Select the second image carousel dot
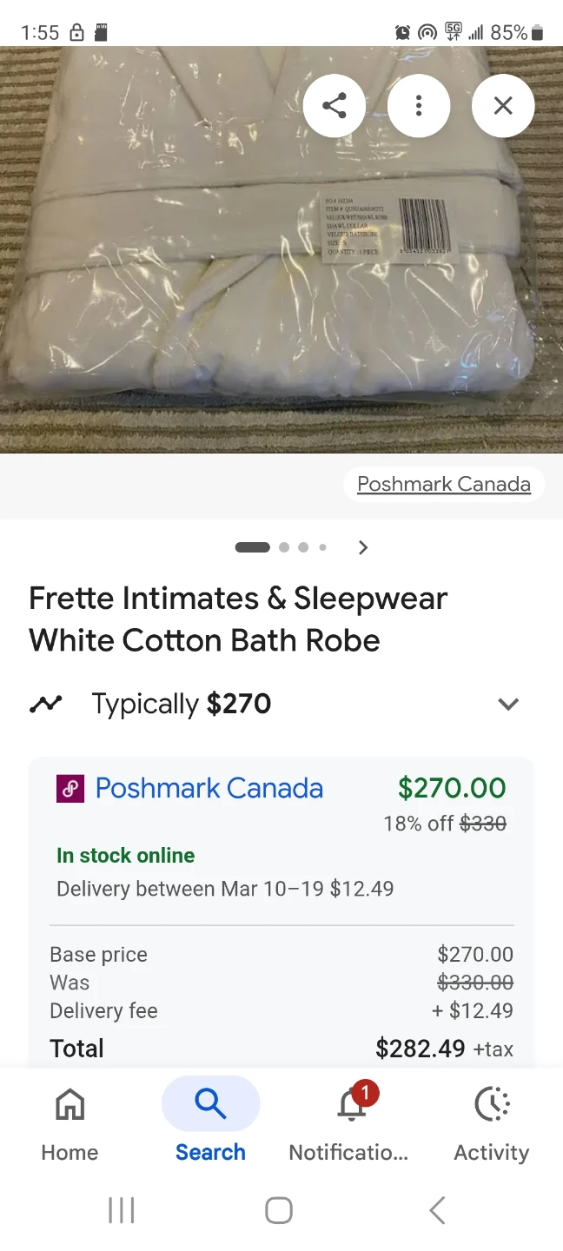The image size is (563, 1251). click(x=284, y=547)
